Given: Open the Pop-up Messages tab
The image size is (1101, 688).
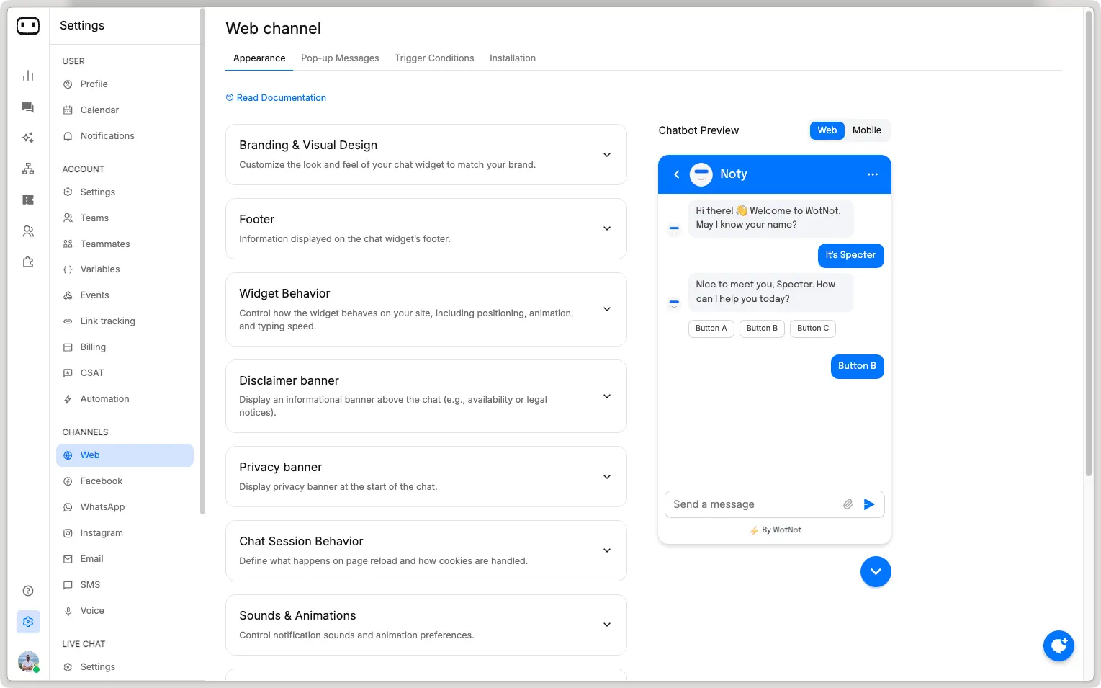Looking at the screenshot, I should point(340,58).
